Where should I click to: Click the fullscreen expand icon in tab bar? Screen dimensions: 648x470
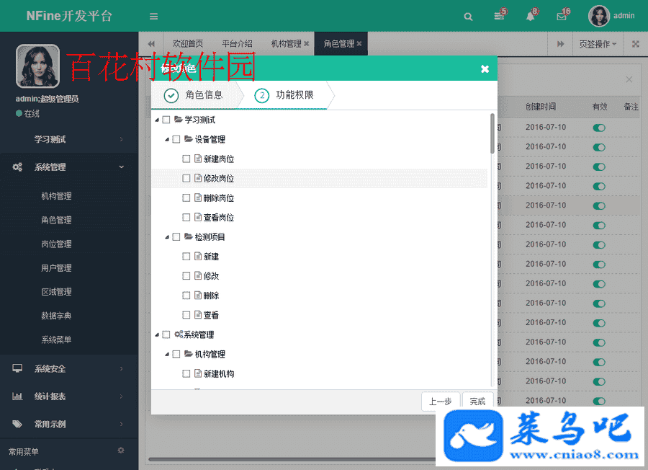click(635, 44)
